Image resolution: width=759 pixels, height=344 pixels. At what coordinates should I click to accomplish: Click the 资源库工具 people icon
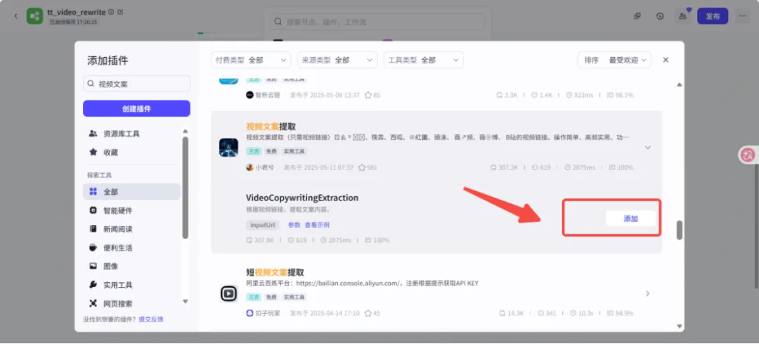(93, 133)
